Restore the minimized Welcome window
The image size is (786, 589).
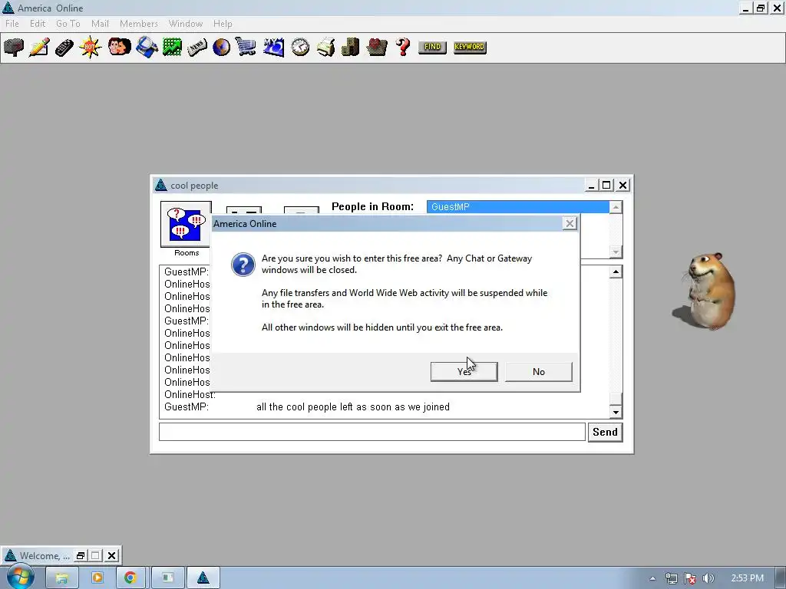click(x=80, y=555)
